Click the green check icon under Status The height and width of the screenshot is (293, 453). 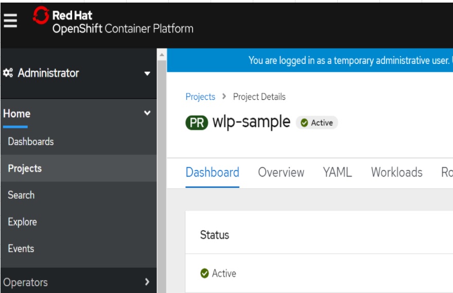click(x=204, y=273)
